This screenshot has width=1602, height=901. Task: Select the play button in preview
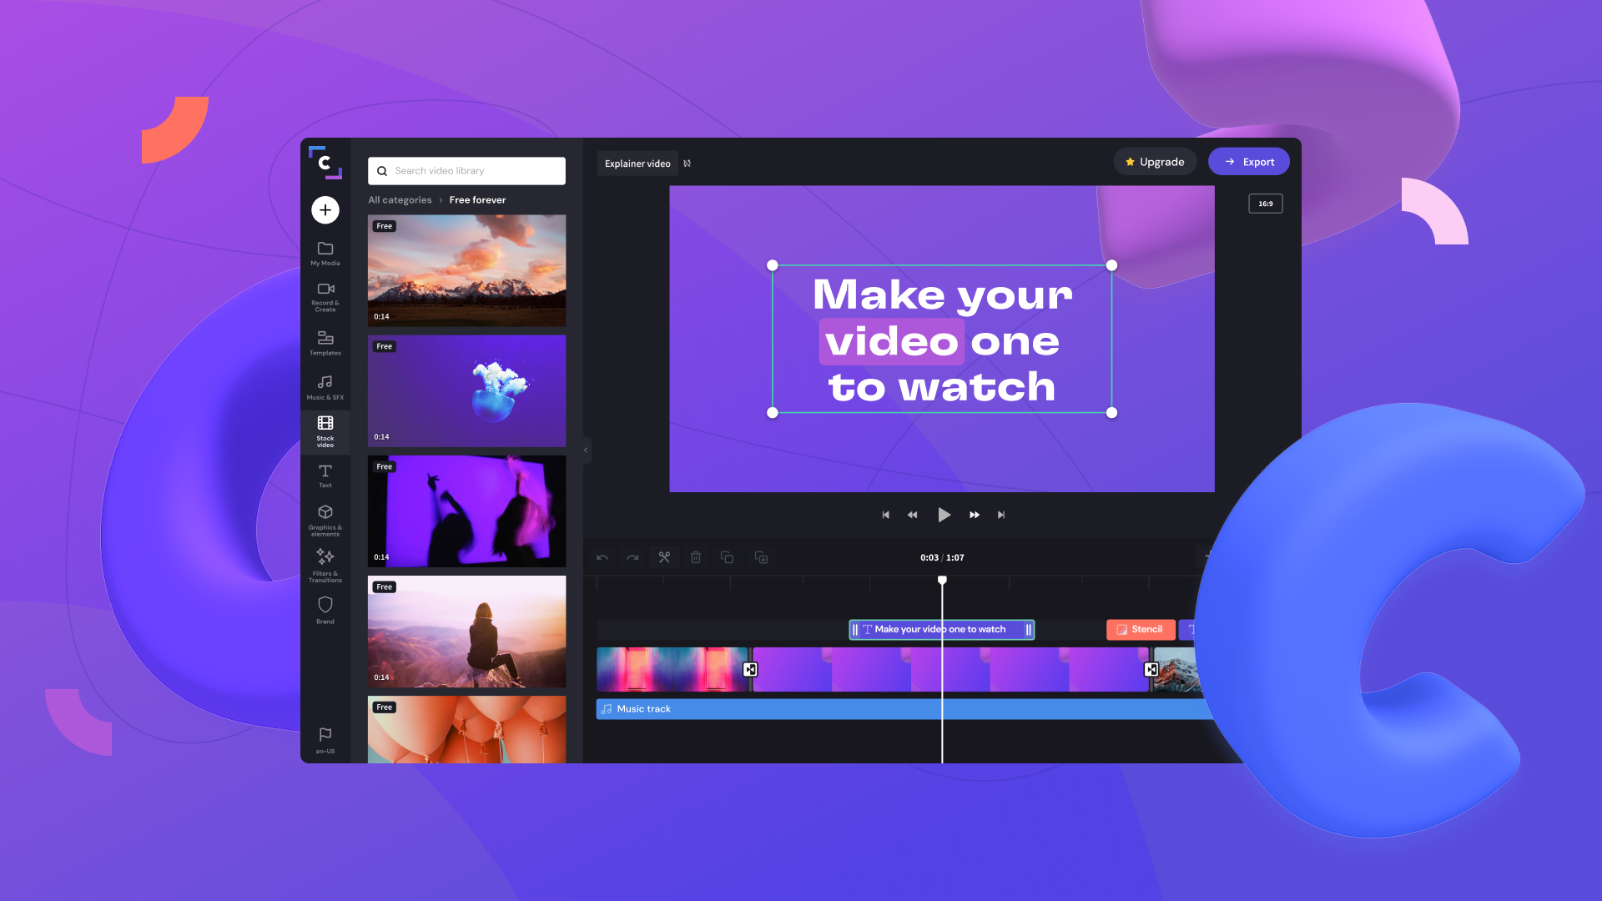point(944,514)
